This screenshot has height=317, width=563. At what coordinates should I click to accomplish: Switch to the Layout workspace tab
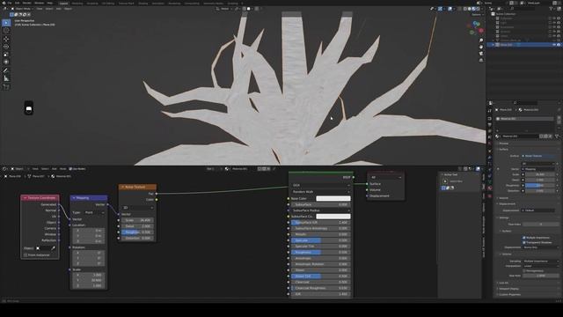pyautogui.click(x=63, y=4)
